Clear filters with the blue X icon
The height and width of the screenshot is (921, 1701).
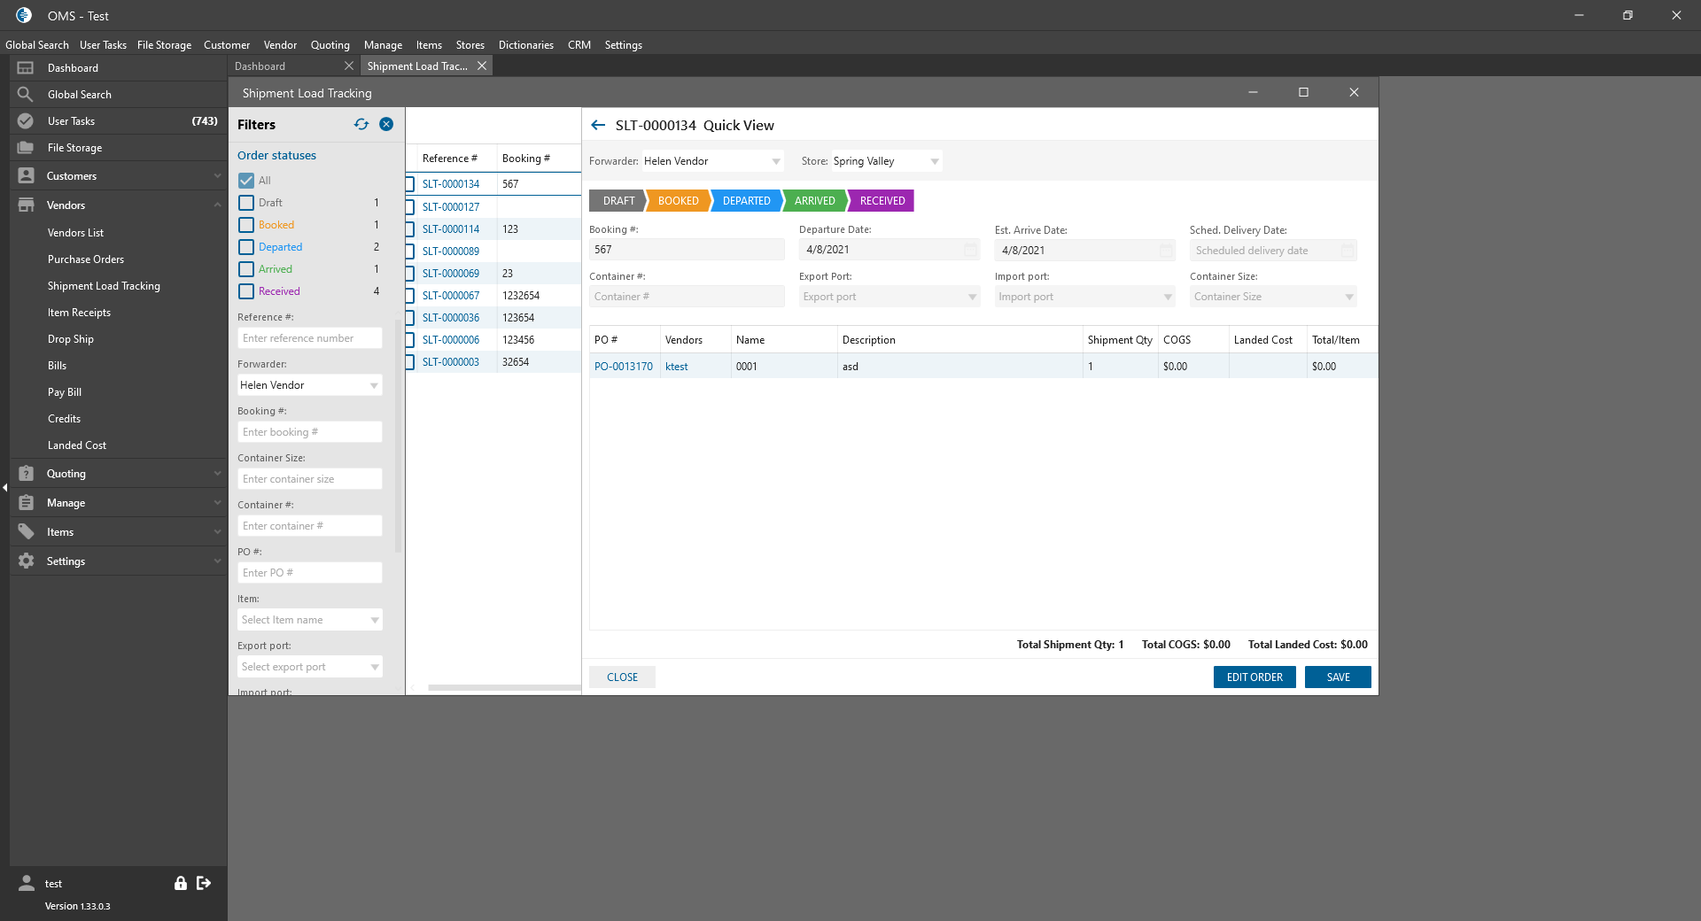coord(386,124)
